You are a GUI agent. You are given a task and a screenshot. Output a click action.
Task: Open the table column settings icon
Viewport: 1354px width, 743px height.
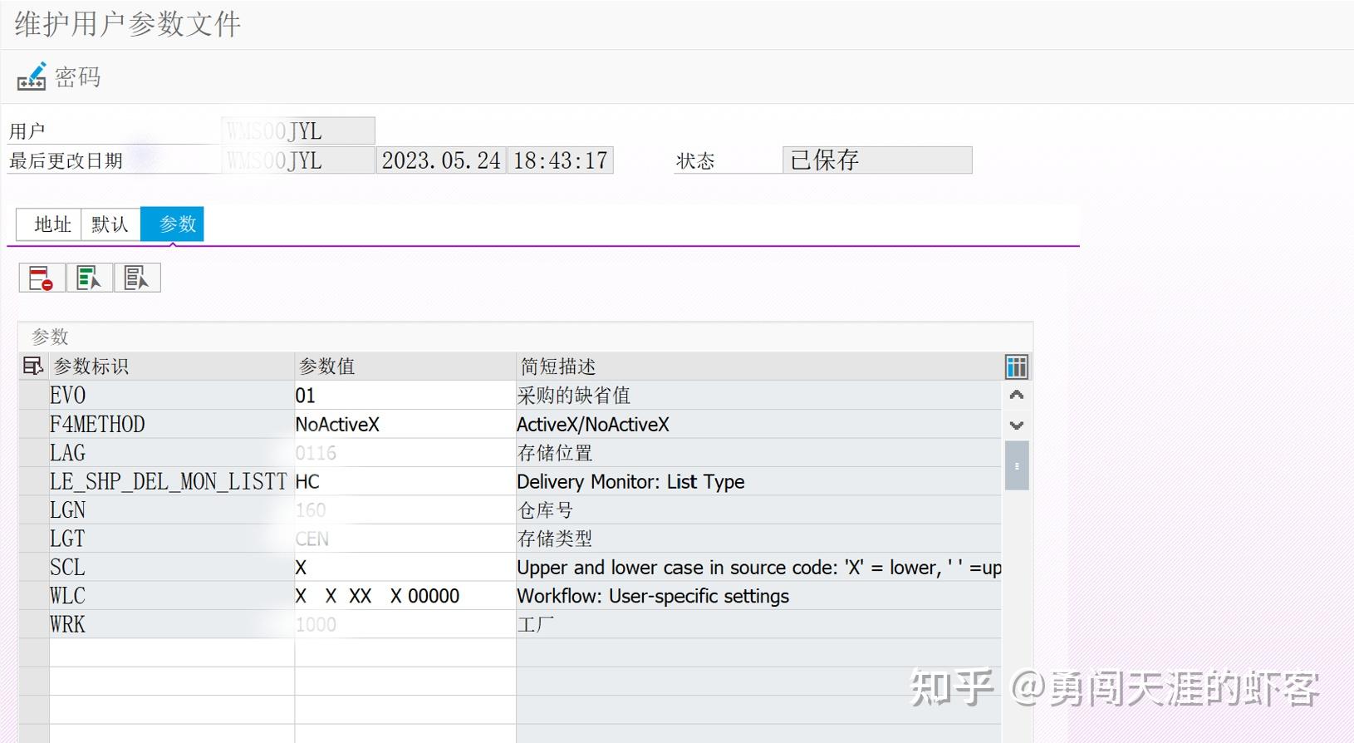[x=1017, y=367]
